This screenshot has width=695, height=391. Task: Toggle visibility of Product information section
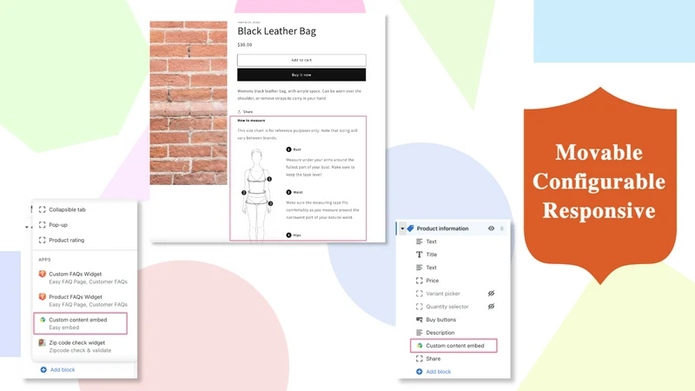click(491, 229)
